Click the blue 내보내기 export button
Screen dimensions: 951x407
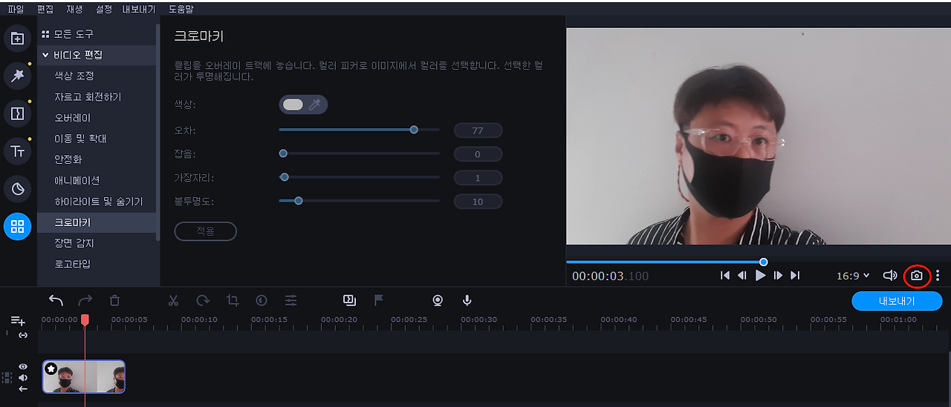(897, 301)
